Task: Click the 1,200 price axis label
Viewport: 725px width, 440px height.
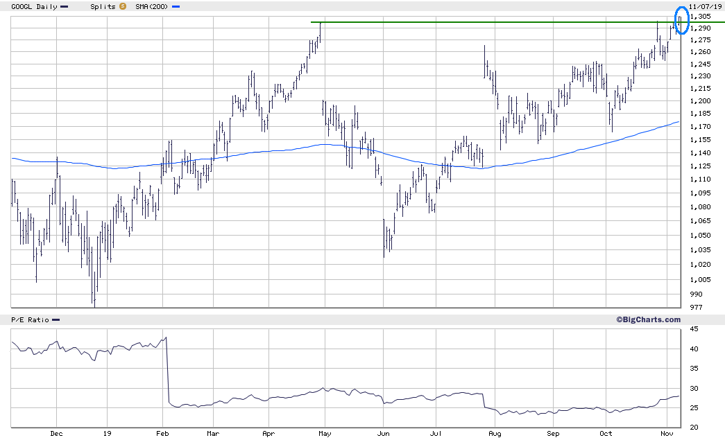Action: [701, 101]
